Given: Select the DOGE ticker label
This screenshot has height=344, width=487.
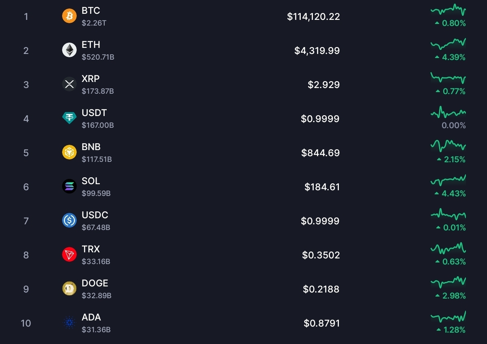Looking at the screenshot, I should [x=95, y=283].
